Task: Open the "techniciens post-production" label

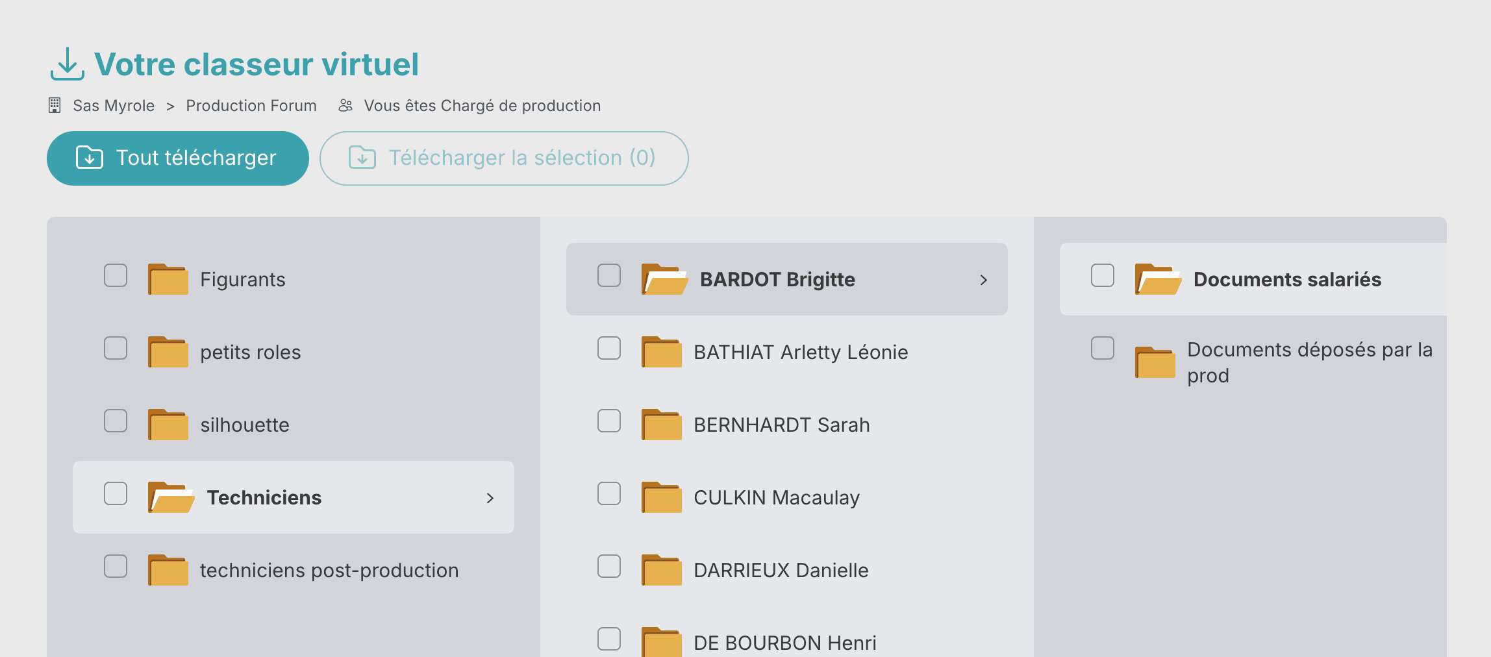Action: tap(329, 571)
